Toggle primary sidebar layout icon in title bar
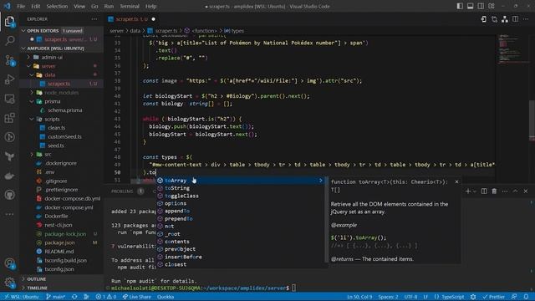The height and width of the screenshot is (301, 535). [460, 6]
